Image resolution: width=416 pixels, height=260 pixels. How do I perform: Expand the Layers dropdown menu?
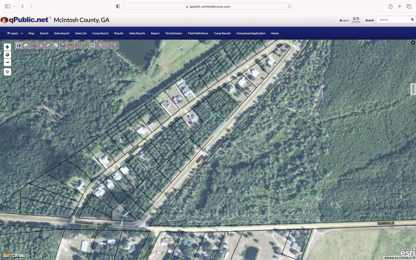[15, 33]
